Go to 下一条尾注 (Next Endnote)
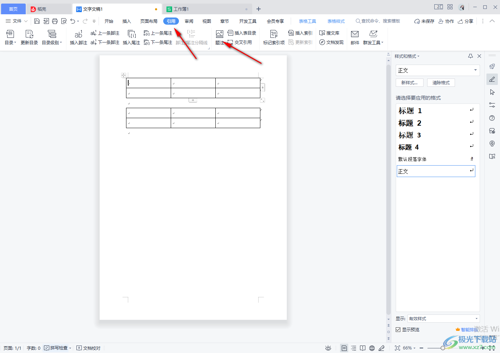 (x=158, y=42)
